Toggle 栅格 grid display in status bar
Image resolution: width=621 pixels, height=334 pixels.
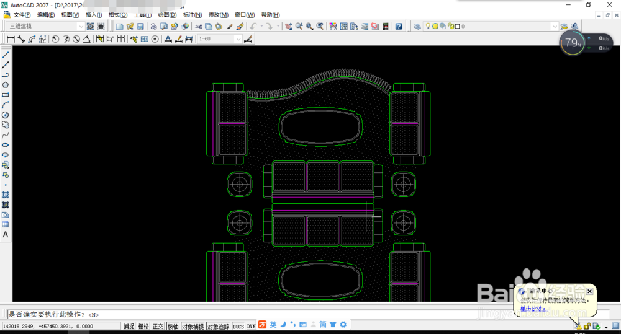coord(143,327)
